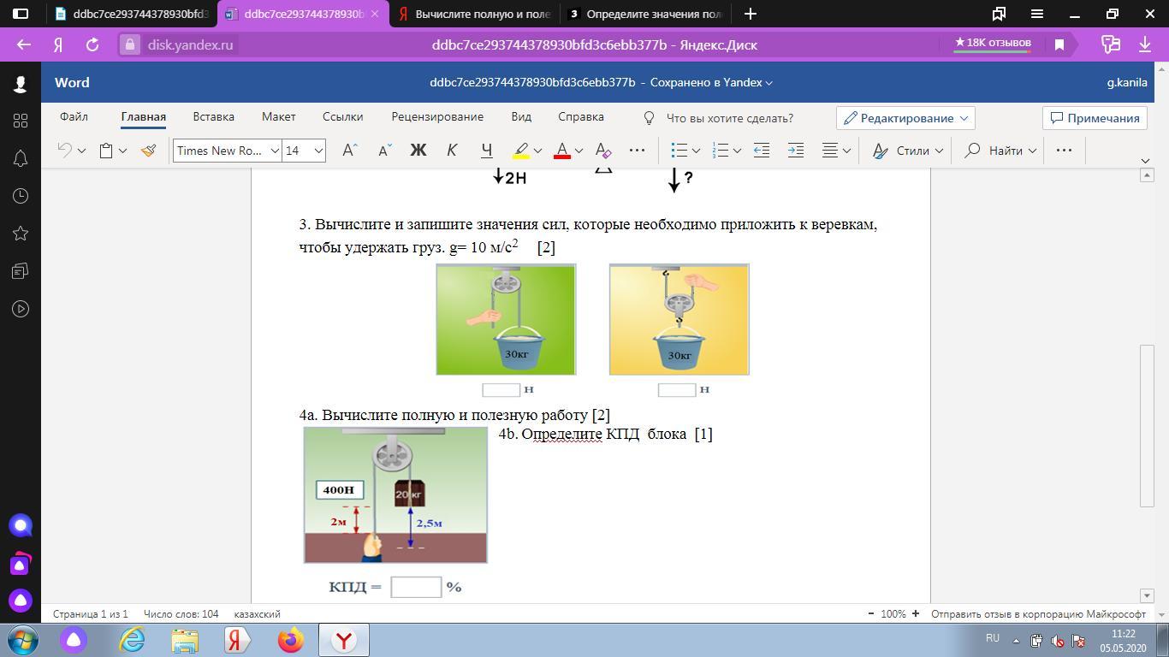Click the paragraph alignment icon
This screenshot has height=657, width=1169.
coord(830,151)
